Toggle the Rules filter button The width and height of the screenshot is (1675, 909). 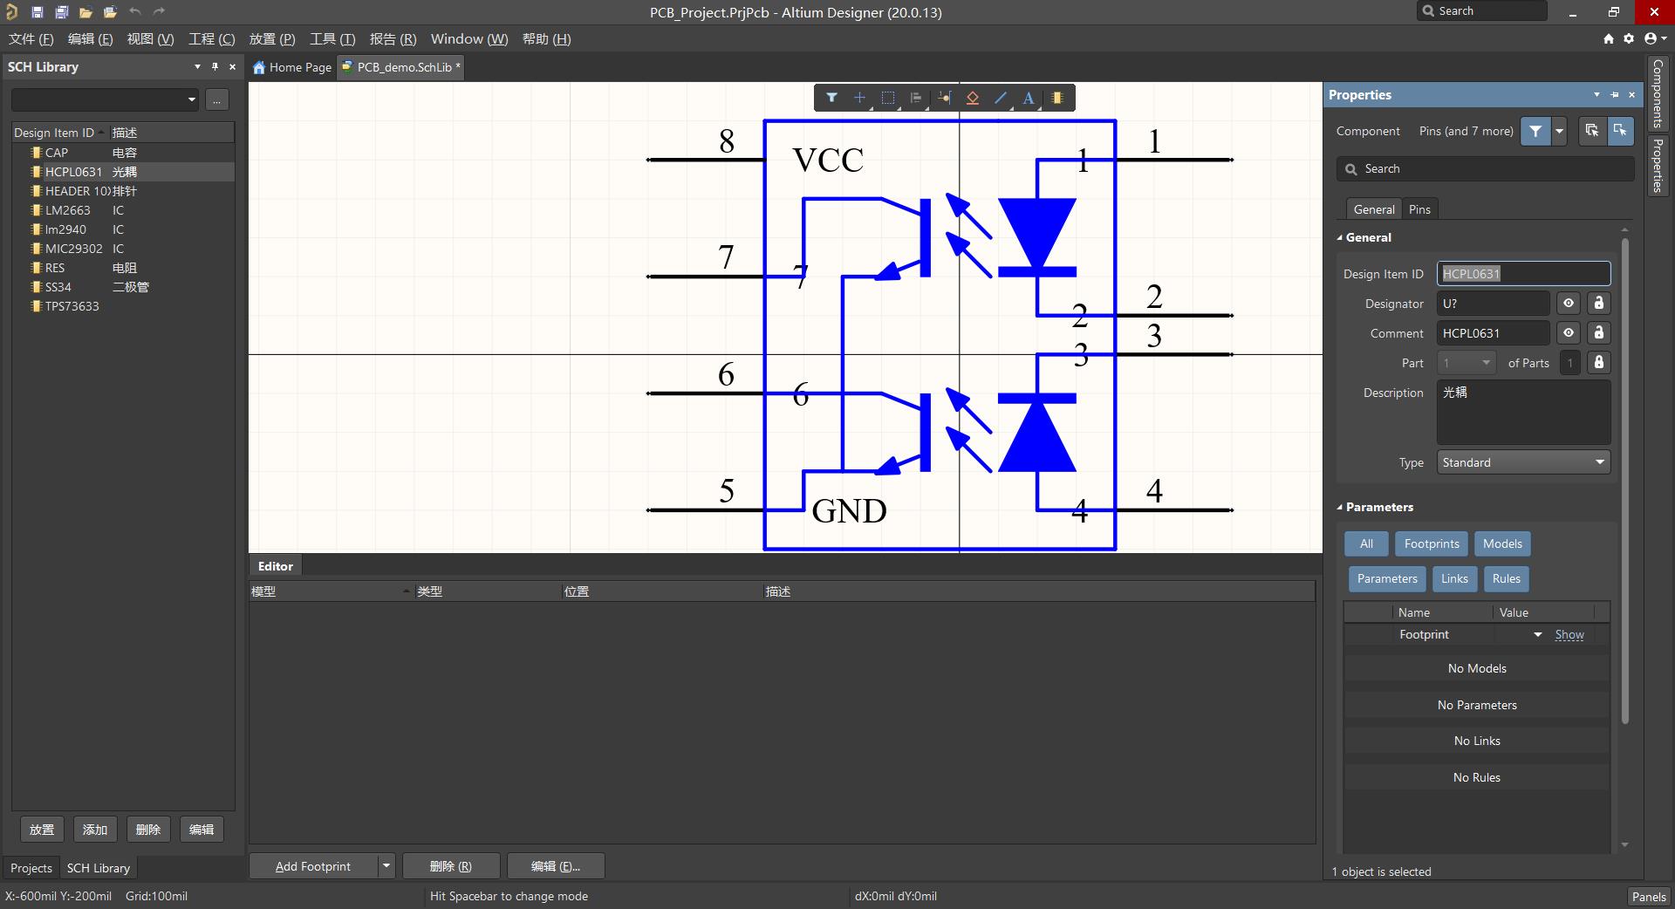1506,578
